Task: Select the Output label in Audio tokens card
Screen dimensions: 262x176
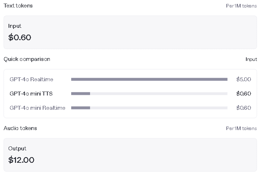Action: pos(17,149)
